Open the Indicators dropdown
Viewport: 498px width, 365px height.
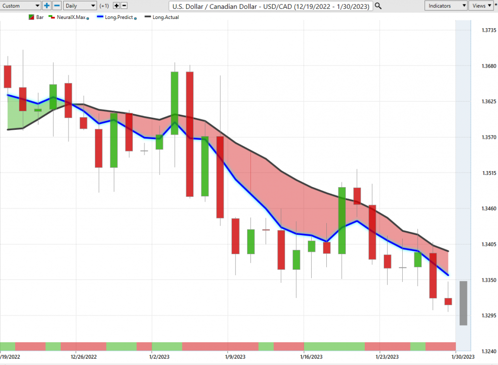(x=446, y=6)
